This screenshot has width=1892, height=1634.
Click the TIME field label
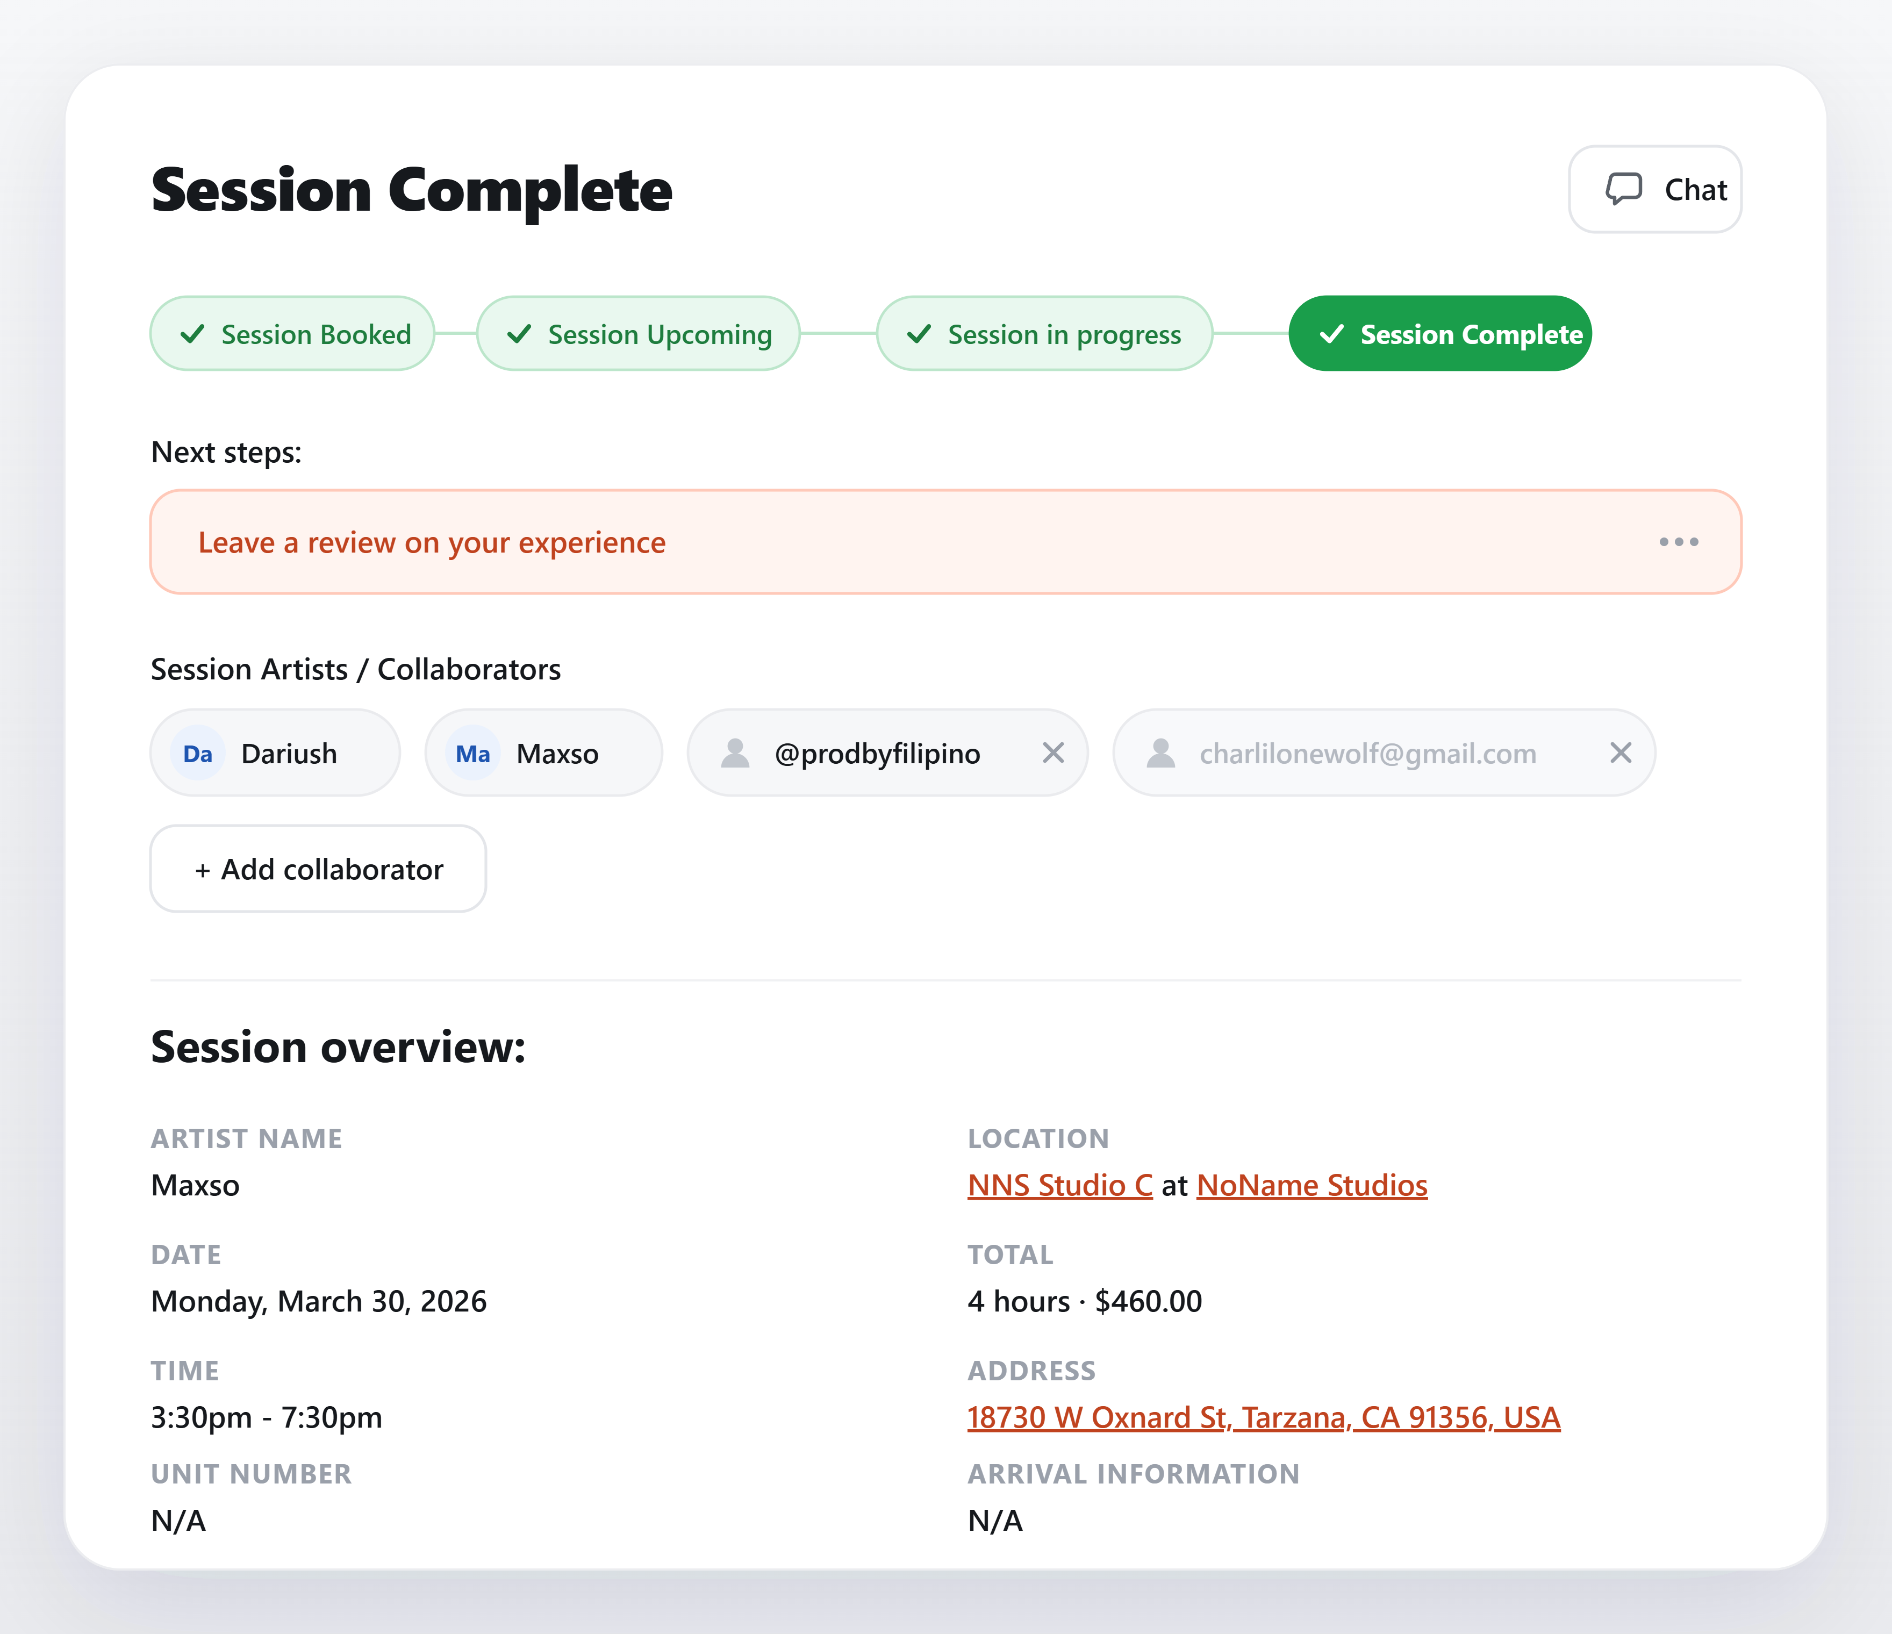pos(185,1371)
